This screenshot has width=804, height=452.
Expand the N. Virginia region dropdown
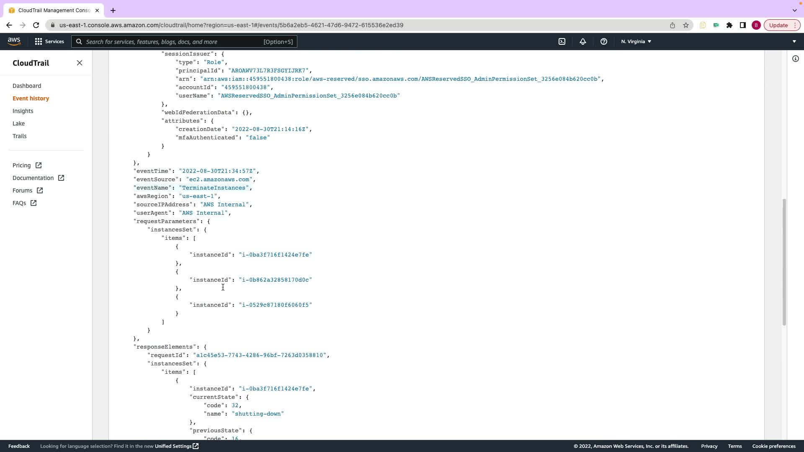click(x=636, y=41)
